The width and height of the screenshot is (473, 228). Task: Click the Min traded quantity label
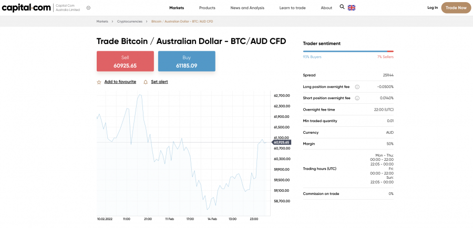click(x=320, y=121)
